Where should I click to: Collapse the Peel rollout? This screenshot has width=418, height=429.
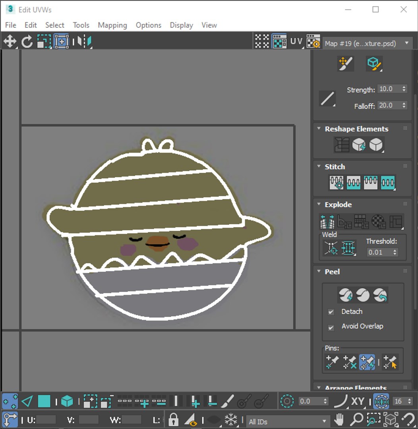tap(319, 271)
